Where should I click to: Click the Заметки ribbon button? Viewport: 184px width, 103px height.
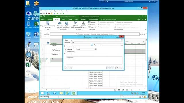[x=91, y=25]
